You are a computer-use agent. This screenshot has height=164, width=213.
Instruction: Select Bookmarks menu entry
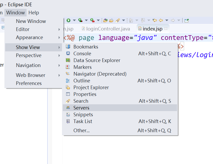[x=120, y=47]
